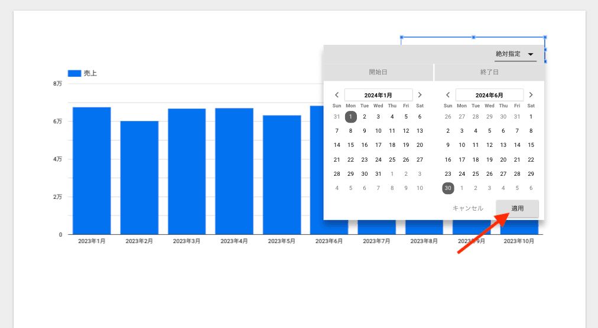Go to next month in end date calendar
The height and width of the screenshot is (328, 598).
[531, 95]
